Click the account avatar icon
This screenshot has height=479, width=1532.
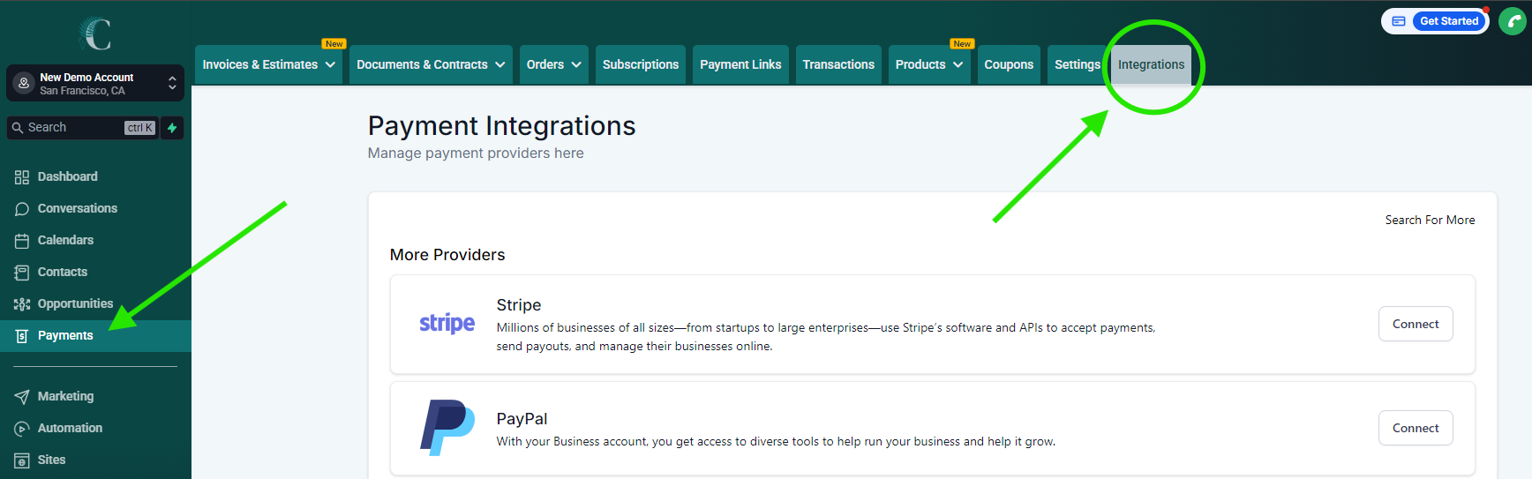pos(24,83)
